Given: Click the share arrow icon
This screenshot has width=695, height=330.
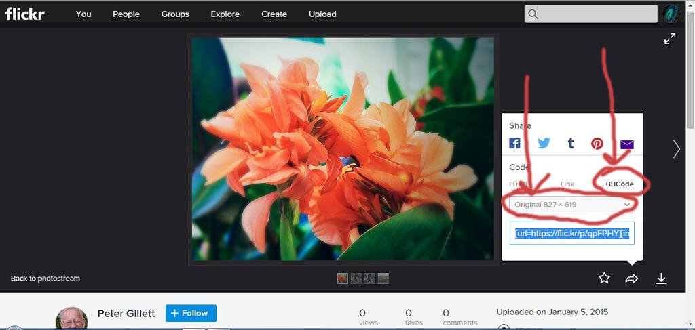Looking at the screenshot, I should click(x=632, y=278).
